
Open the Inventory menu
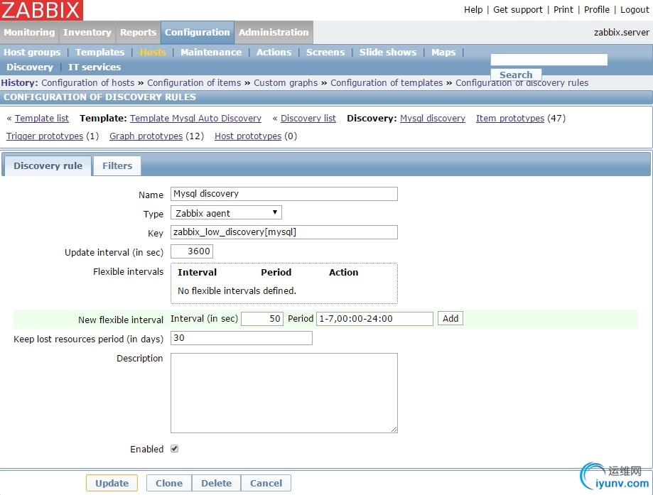(x=87, y=32)
